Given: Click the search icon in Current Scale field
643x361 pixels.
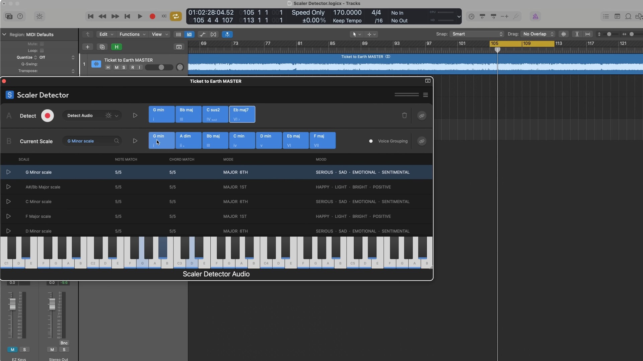Looking at the screenshot, I should [117, 141].
